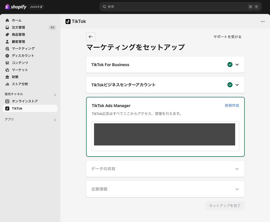Click the TikTok For Business card title
270x222 pixels.
click(x=110, y=65)
